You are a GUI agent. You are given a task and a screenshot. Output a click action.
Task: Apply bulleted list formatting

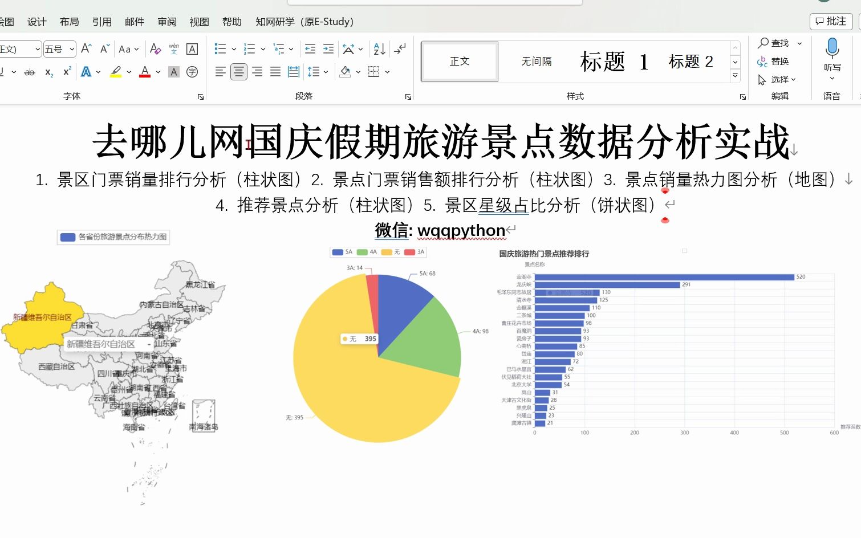coord(220,49)
